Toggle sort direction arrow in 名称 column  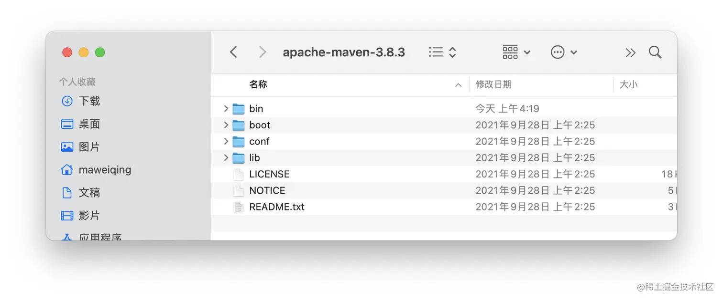click(458, 85)
